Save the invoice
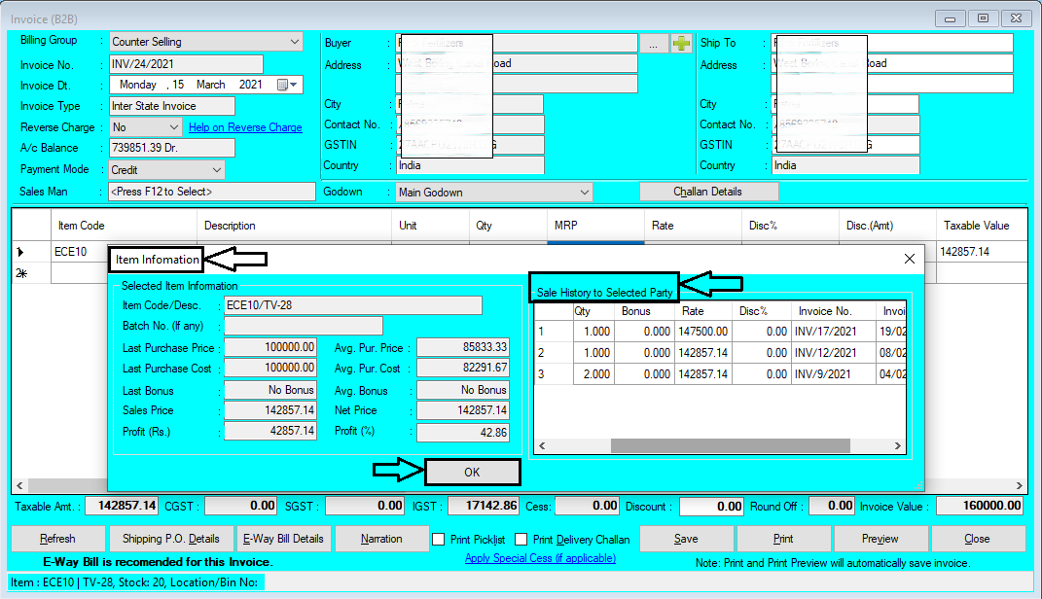 click(687, 539)
